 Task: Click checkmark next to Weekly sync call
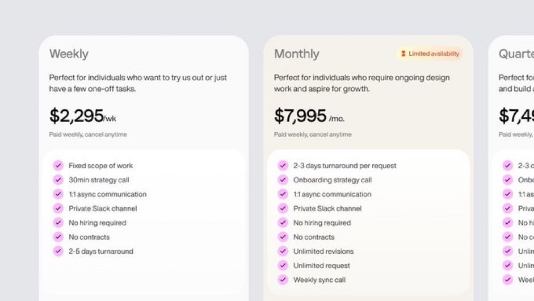(x=283, y=280)
